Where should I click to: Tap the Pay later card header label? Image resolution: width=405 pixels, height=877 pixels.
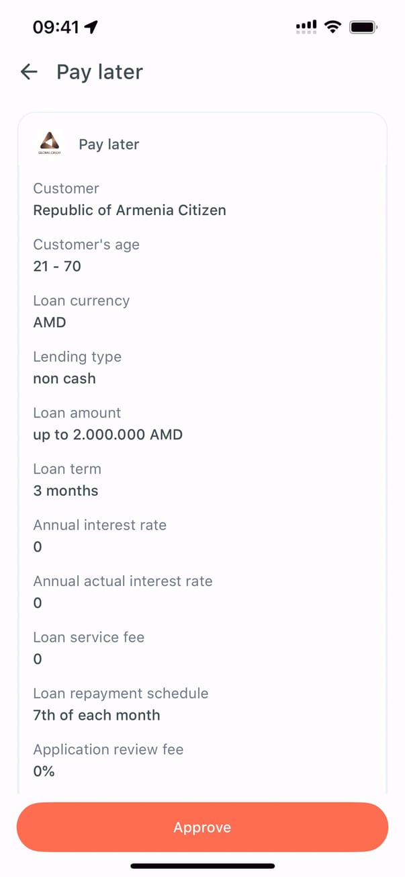[x=109, y=144]
